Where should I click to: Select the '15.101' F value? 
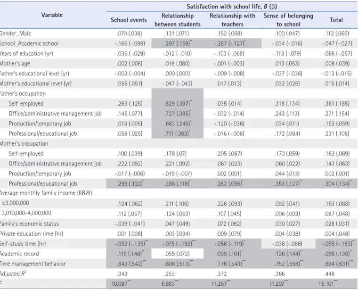pos(328,284)
